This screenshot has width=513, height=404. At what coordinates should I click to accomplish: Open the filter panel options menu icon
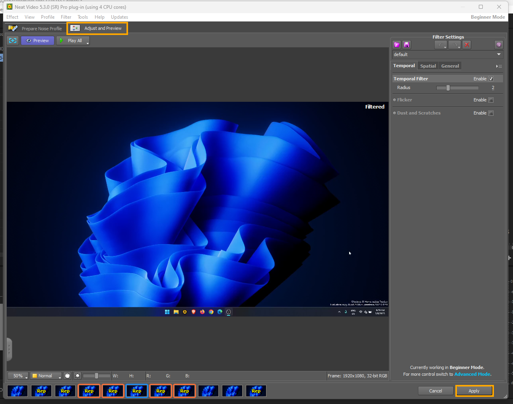click(x=499, y=66)
